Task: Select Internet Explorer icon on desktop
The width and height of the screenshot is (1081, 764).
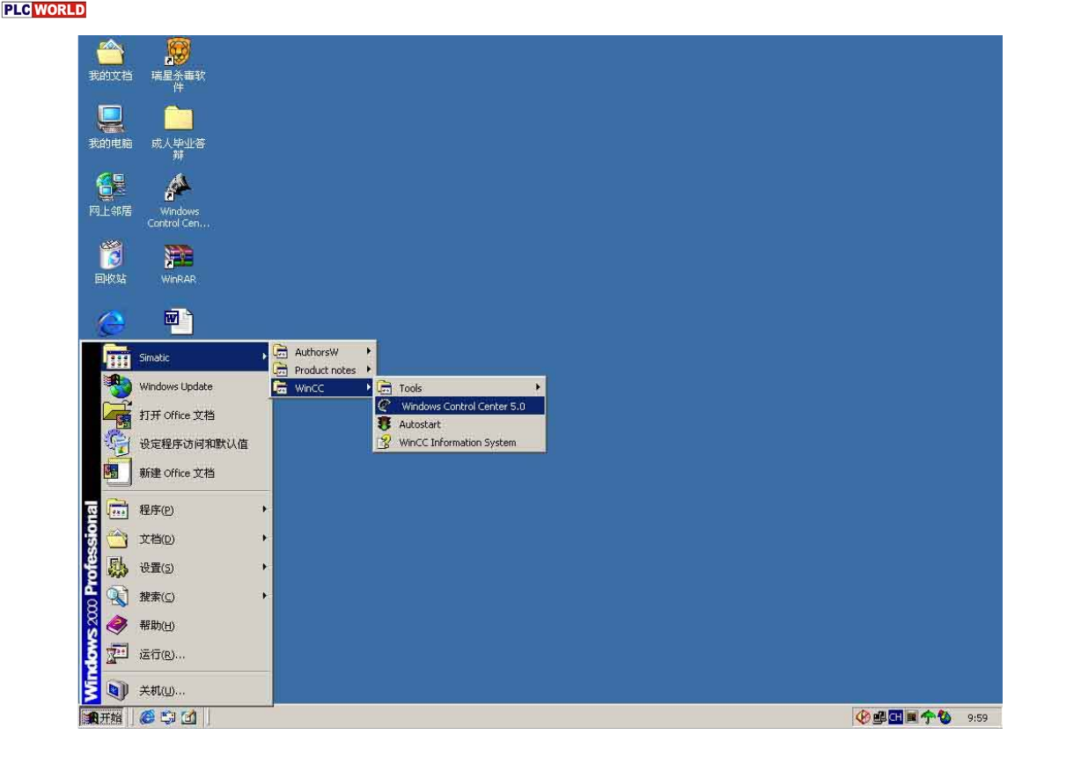Action: tap(111, 323)
